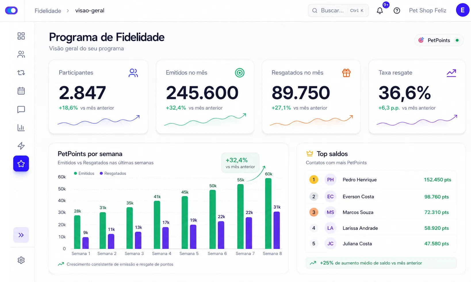Click the 36,6% redemption rate value
The width and height of the screenshot is (471, 282).
click(x=405, y=93)
